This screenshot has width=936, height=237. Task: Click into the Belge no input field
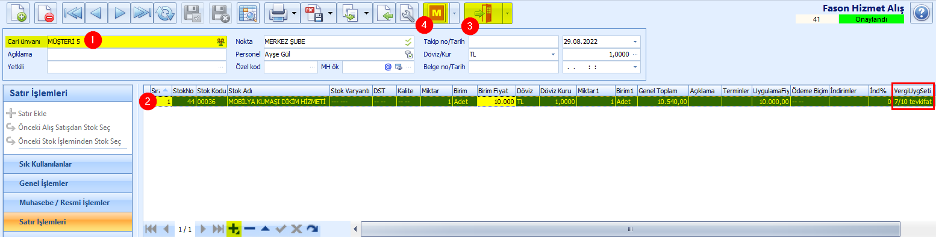pyautogui.click(x=514, y=67)
